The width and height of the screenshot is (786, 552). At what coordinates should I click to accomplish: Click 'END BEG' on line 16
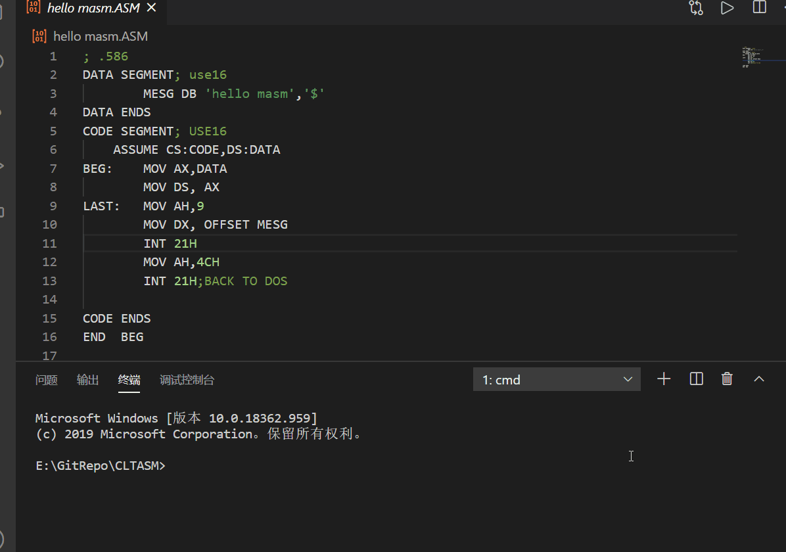pyautogui.click(x=113, y=337)
